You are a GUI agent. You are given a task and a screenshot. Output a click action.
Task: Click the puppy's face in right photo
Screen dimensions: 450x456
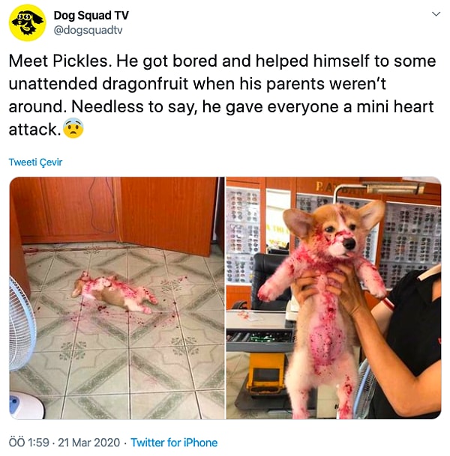337,231
